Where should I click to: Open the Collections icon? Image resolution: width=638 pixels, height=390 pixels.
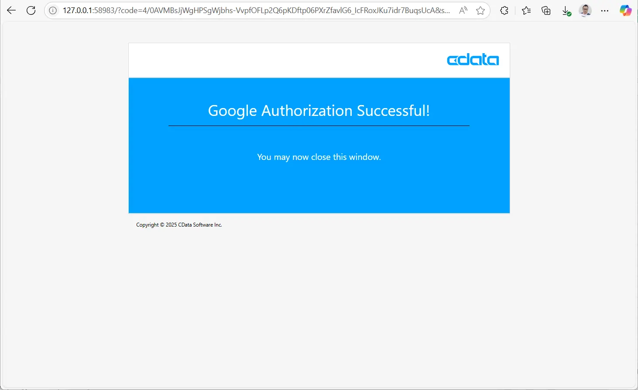pos(546,10)
